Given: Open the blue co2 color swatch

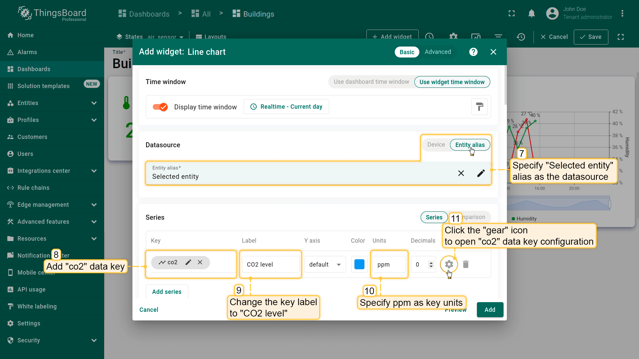Looking at the screenshot, I should point(359,264).
